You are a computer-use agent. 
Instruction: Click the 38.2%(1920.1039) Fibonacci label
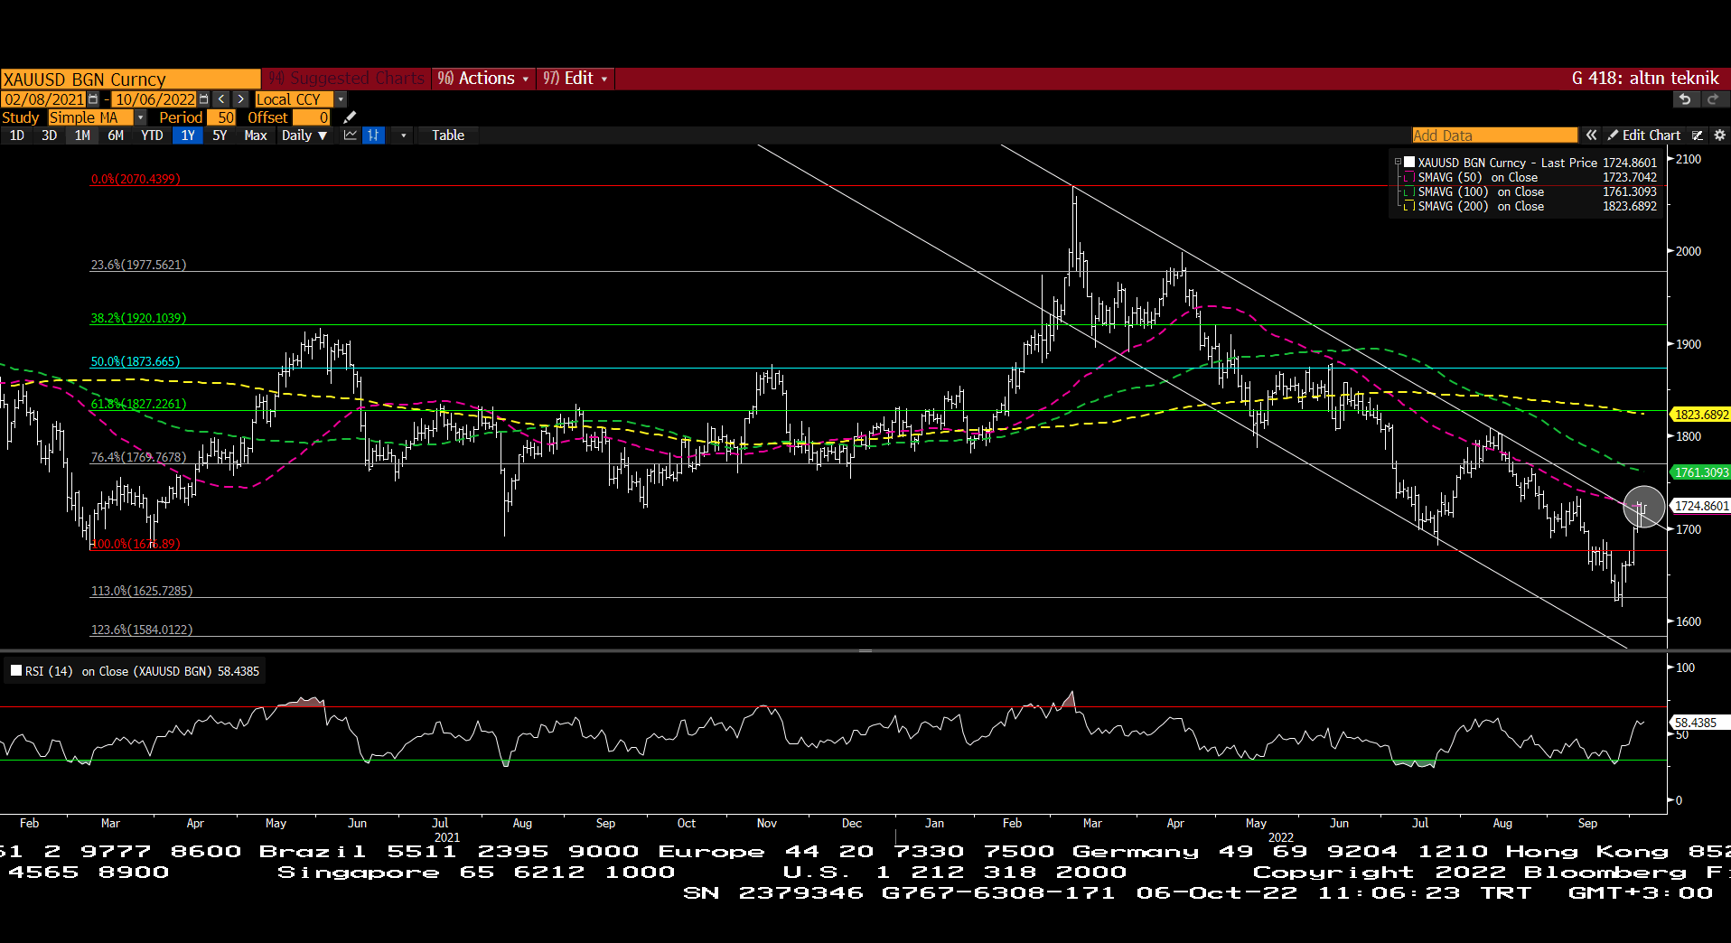tap(138, 318)
